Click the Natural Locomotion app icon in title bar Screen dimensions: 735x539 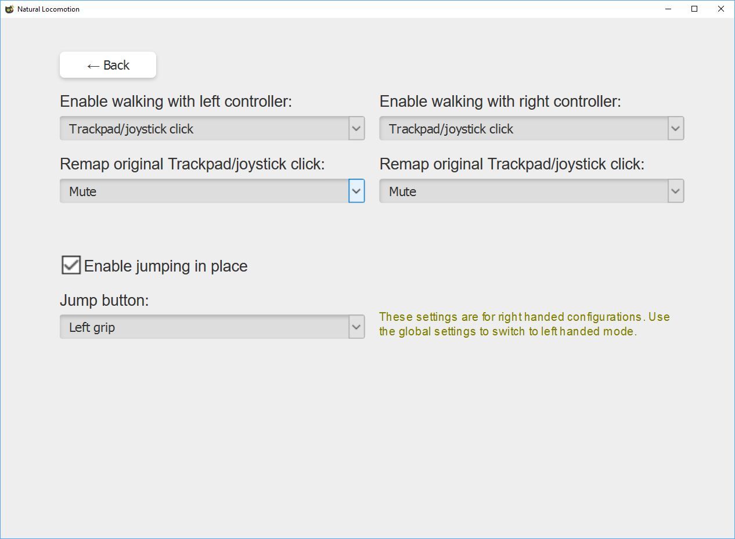[x=9, y=9]
